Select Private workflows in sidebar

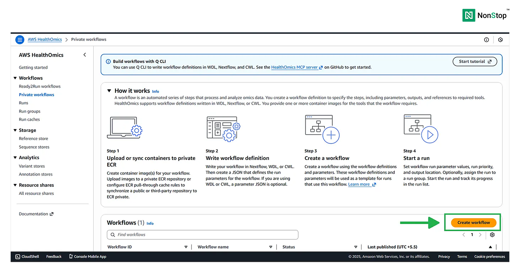(37, 95)
